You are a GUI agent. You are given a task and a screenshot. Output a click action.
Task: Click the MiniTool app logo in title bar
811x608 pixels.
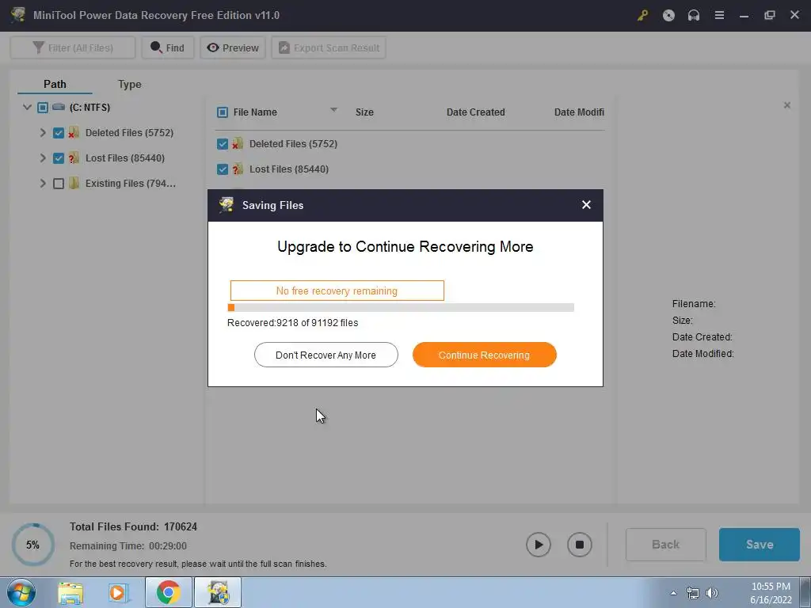point(17,15)
